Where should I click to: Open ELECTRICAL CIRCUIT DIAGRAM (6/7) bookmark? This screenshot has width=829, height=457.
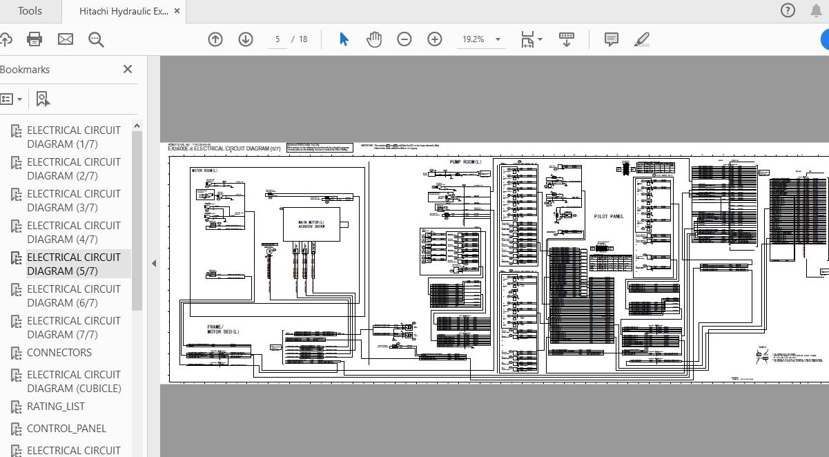point(73,295)
